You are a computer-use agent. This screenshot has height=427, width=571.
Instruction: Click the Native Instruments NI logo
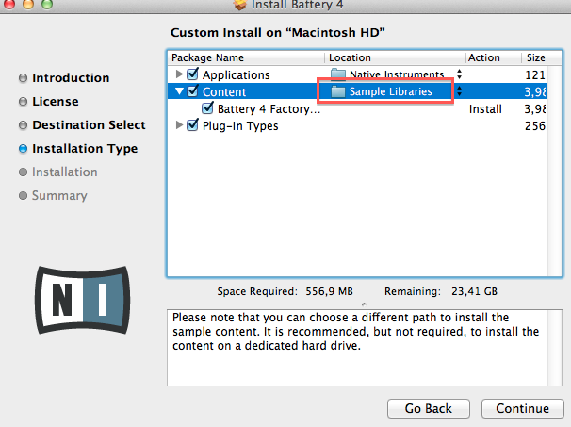point(81,295)
